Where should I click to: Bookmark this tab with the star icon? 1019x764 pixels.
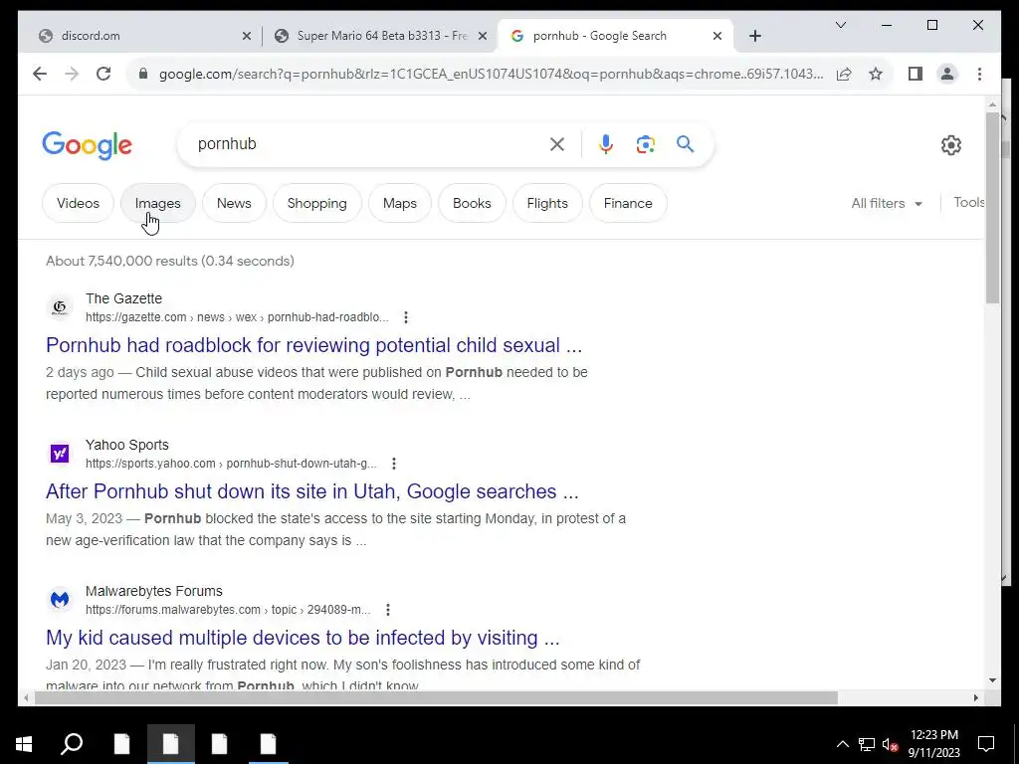point(876,74)
